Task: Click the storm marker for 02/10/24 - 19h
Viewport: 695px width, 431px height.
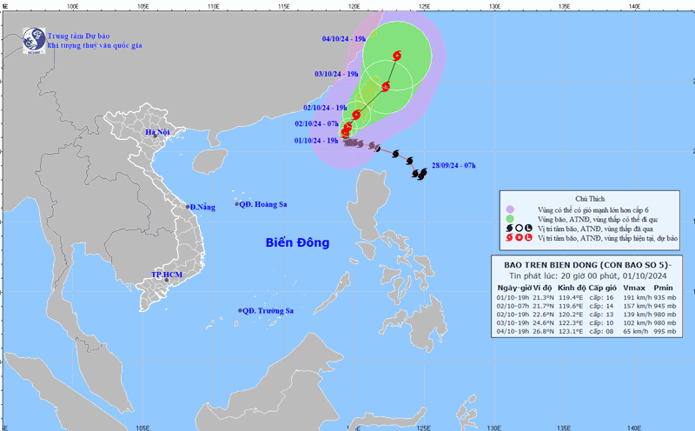Action: [356, 115]
